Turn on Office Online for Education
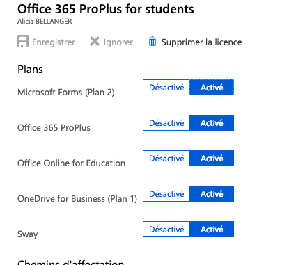Image resolution: width=305 pixels, height=265 pixels. pos(212,159)
